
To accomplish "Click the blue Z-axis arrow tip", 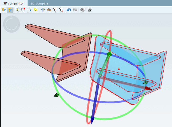I will pyautogui.click(x=92, y=120).
